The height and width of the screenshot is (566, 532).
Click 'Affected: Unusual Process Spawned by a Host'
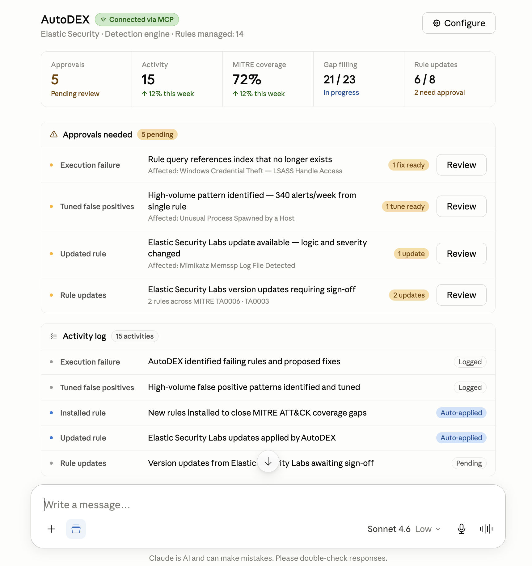pos(221,218)
